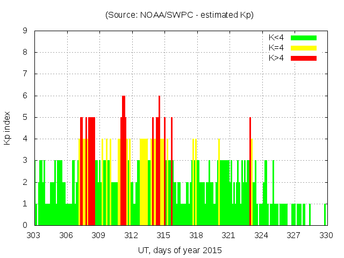Image resolution: width=344 pixels, height=258 pixels.
Task: Click the NOAA/SWPC source chart title
Action: (180, 15)
